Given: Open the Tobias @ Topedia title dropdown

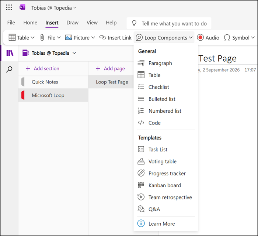Looking at the screenshot, I should 54,8.
